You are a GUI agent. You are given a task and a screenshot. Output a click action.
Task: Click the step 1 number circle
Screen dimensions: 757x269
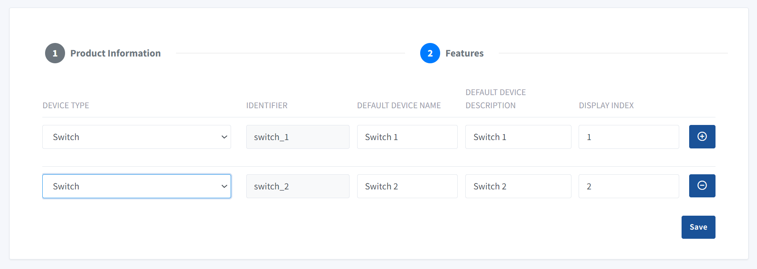pos(55,53)
